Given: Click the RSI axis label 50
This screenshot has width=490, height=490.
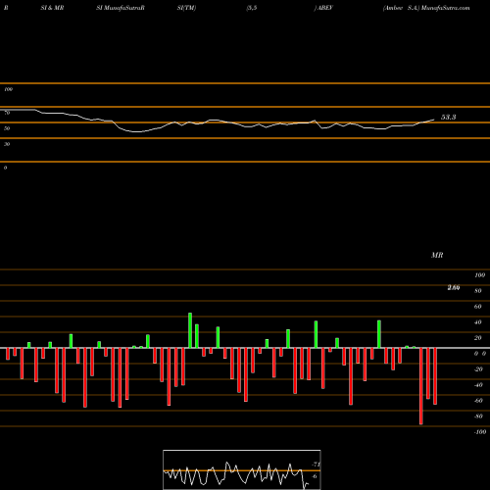Looking at the screenshot, I should (x=7, y=128).
